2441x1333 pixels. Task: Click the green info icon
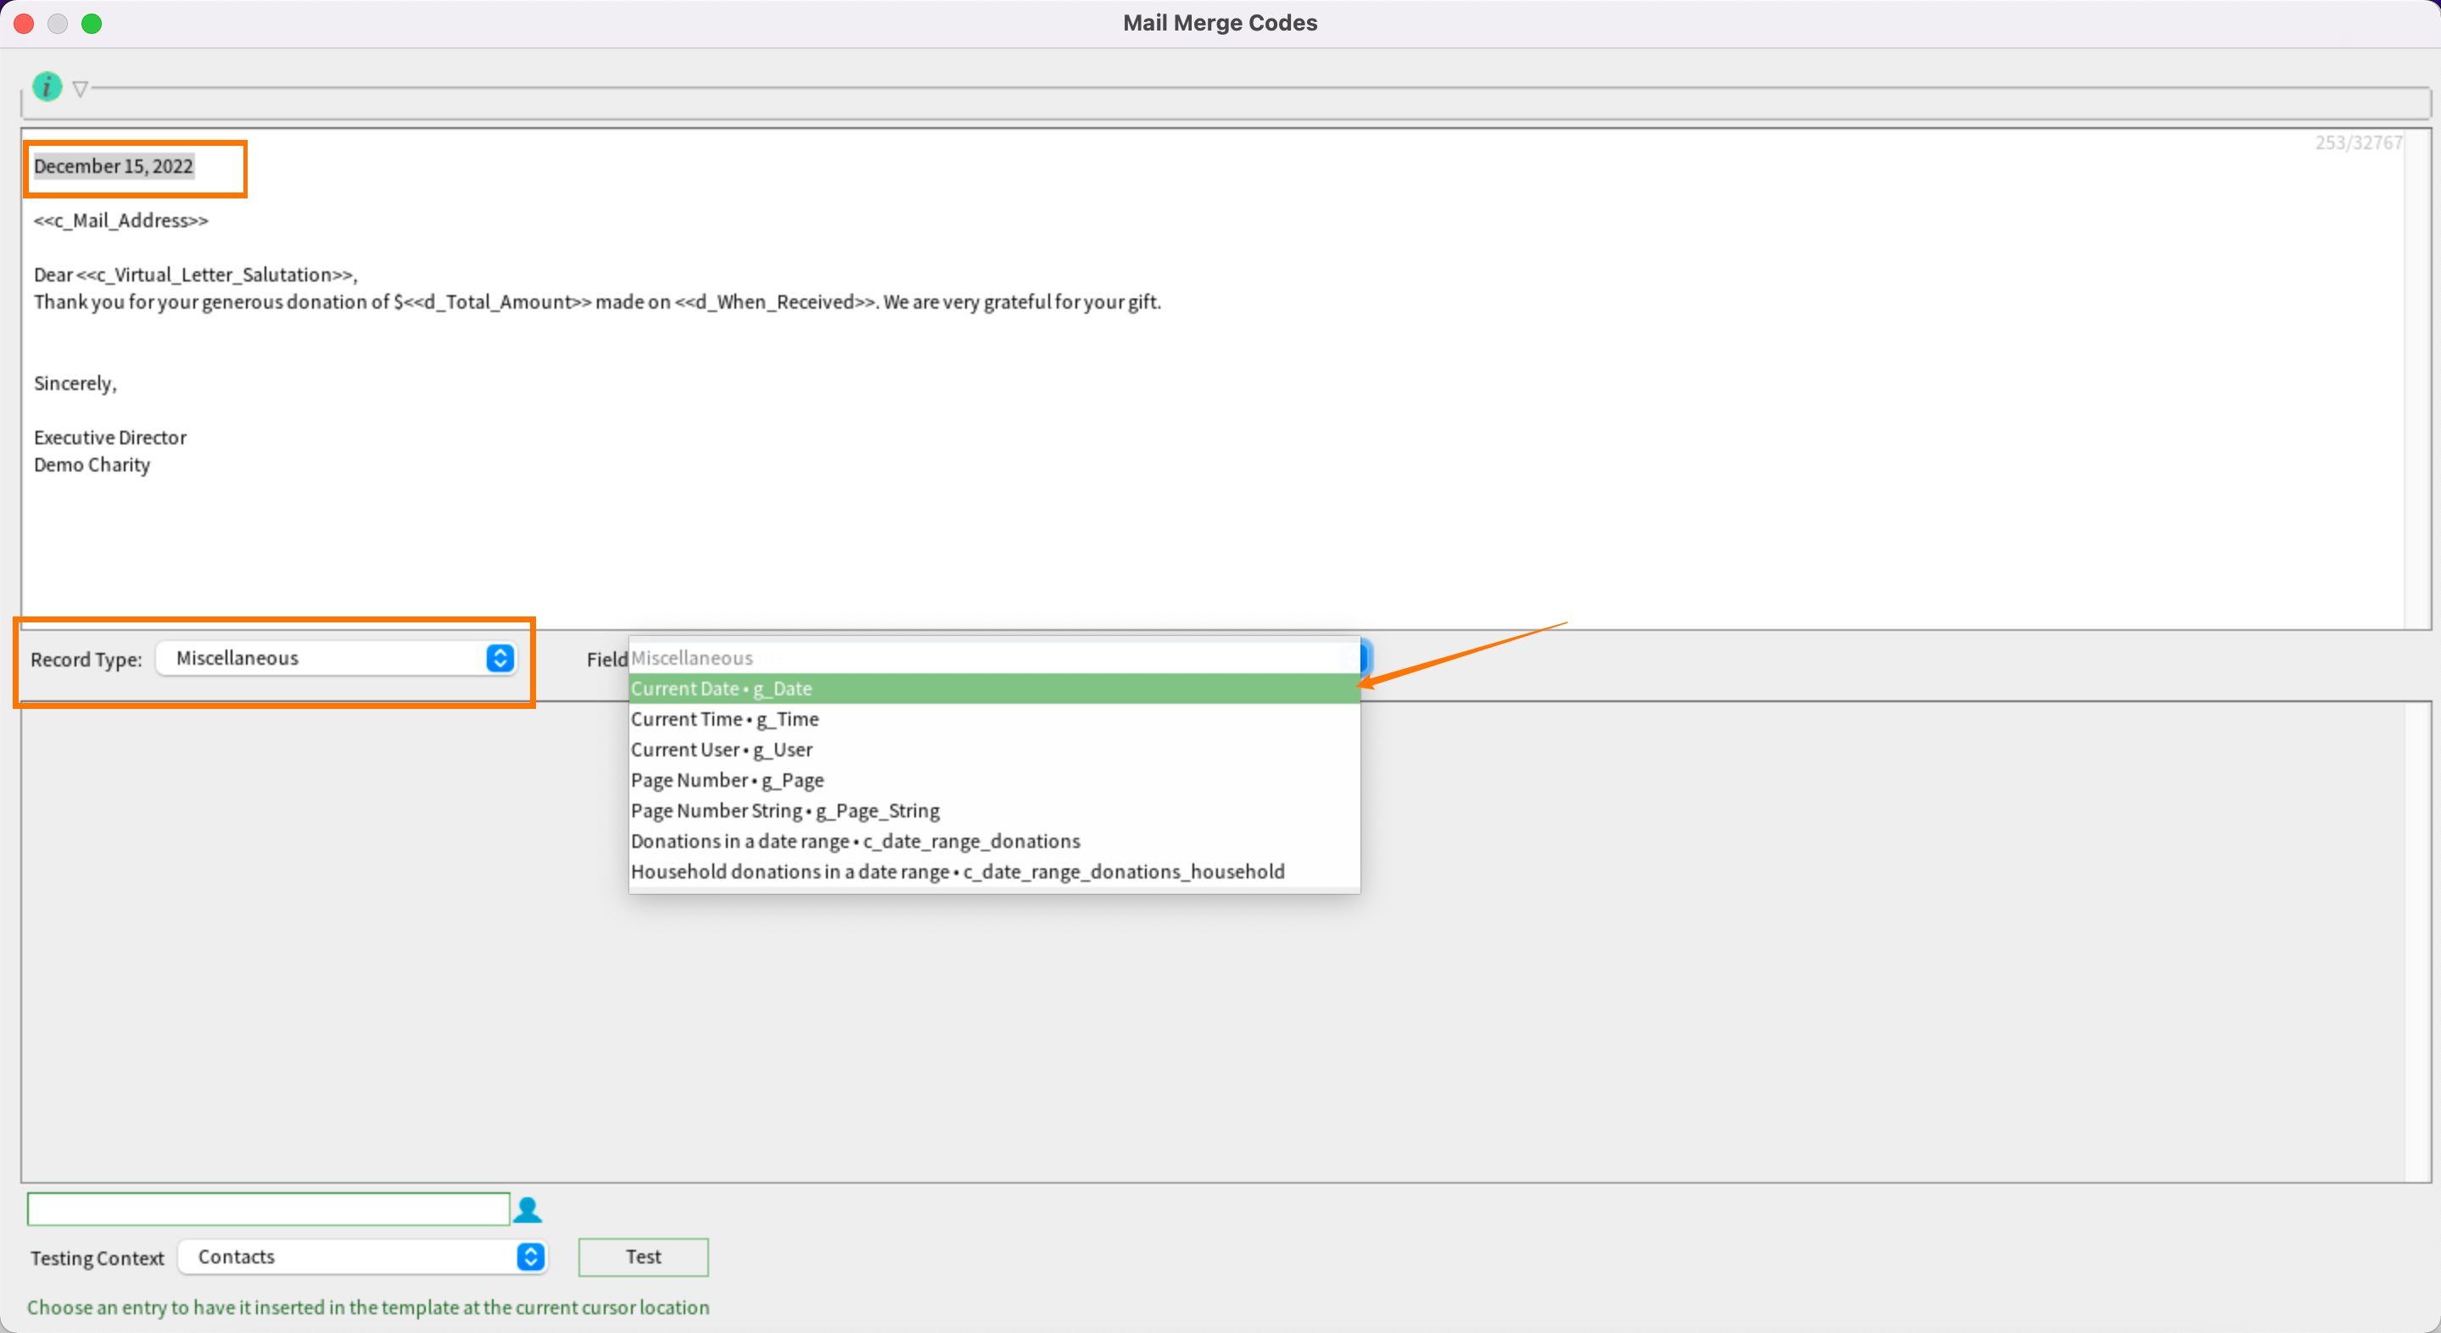pos(47,86)
